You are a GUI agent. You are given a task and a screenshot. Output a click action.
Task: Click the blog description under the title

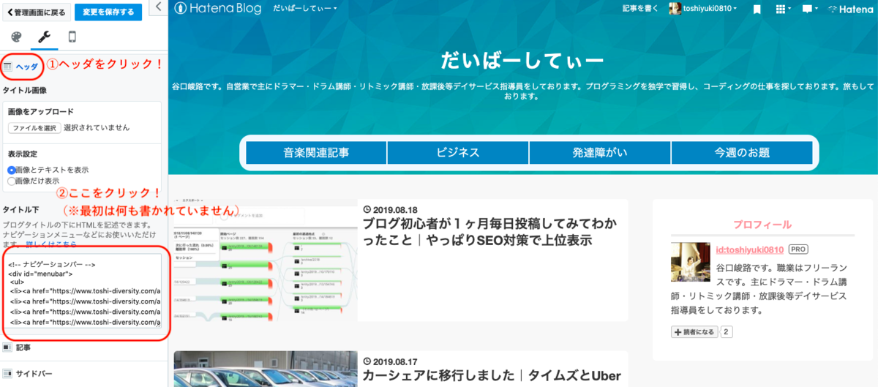coord(522,90)
